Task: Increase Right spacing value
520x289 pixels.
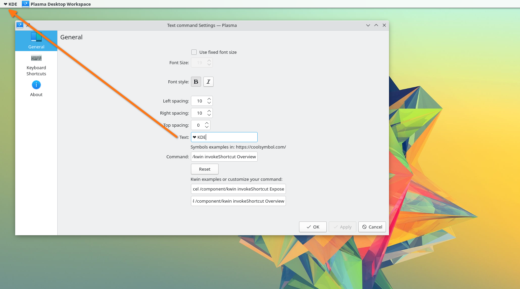Action: pyautogui.click(x=209, y=111)
